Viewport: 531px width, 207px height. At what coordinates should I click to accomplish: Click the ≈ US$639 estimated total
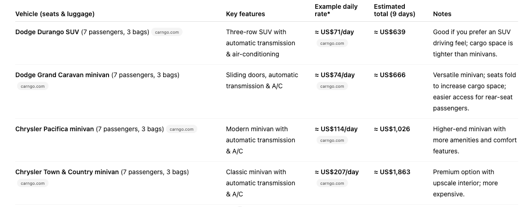point(390,32)
